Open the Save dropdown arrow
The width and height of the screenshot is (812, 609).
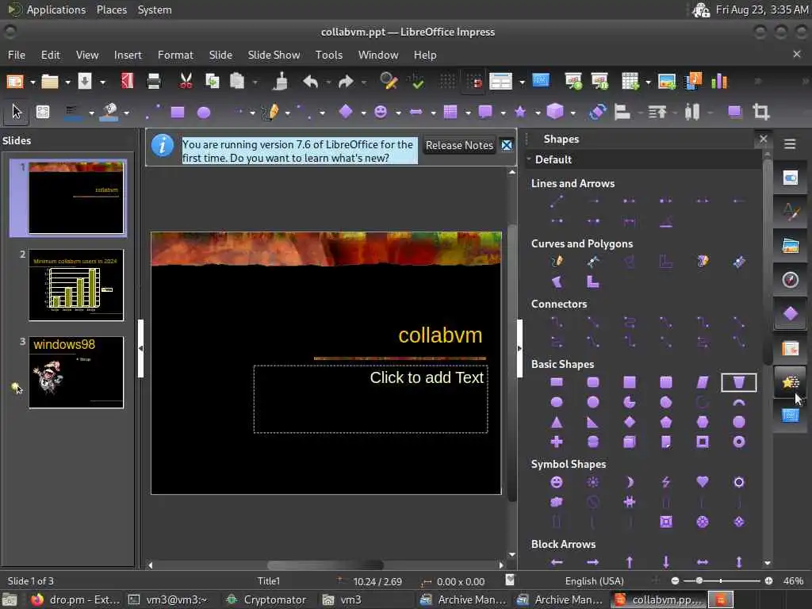[102, 82]
